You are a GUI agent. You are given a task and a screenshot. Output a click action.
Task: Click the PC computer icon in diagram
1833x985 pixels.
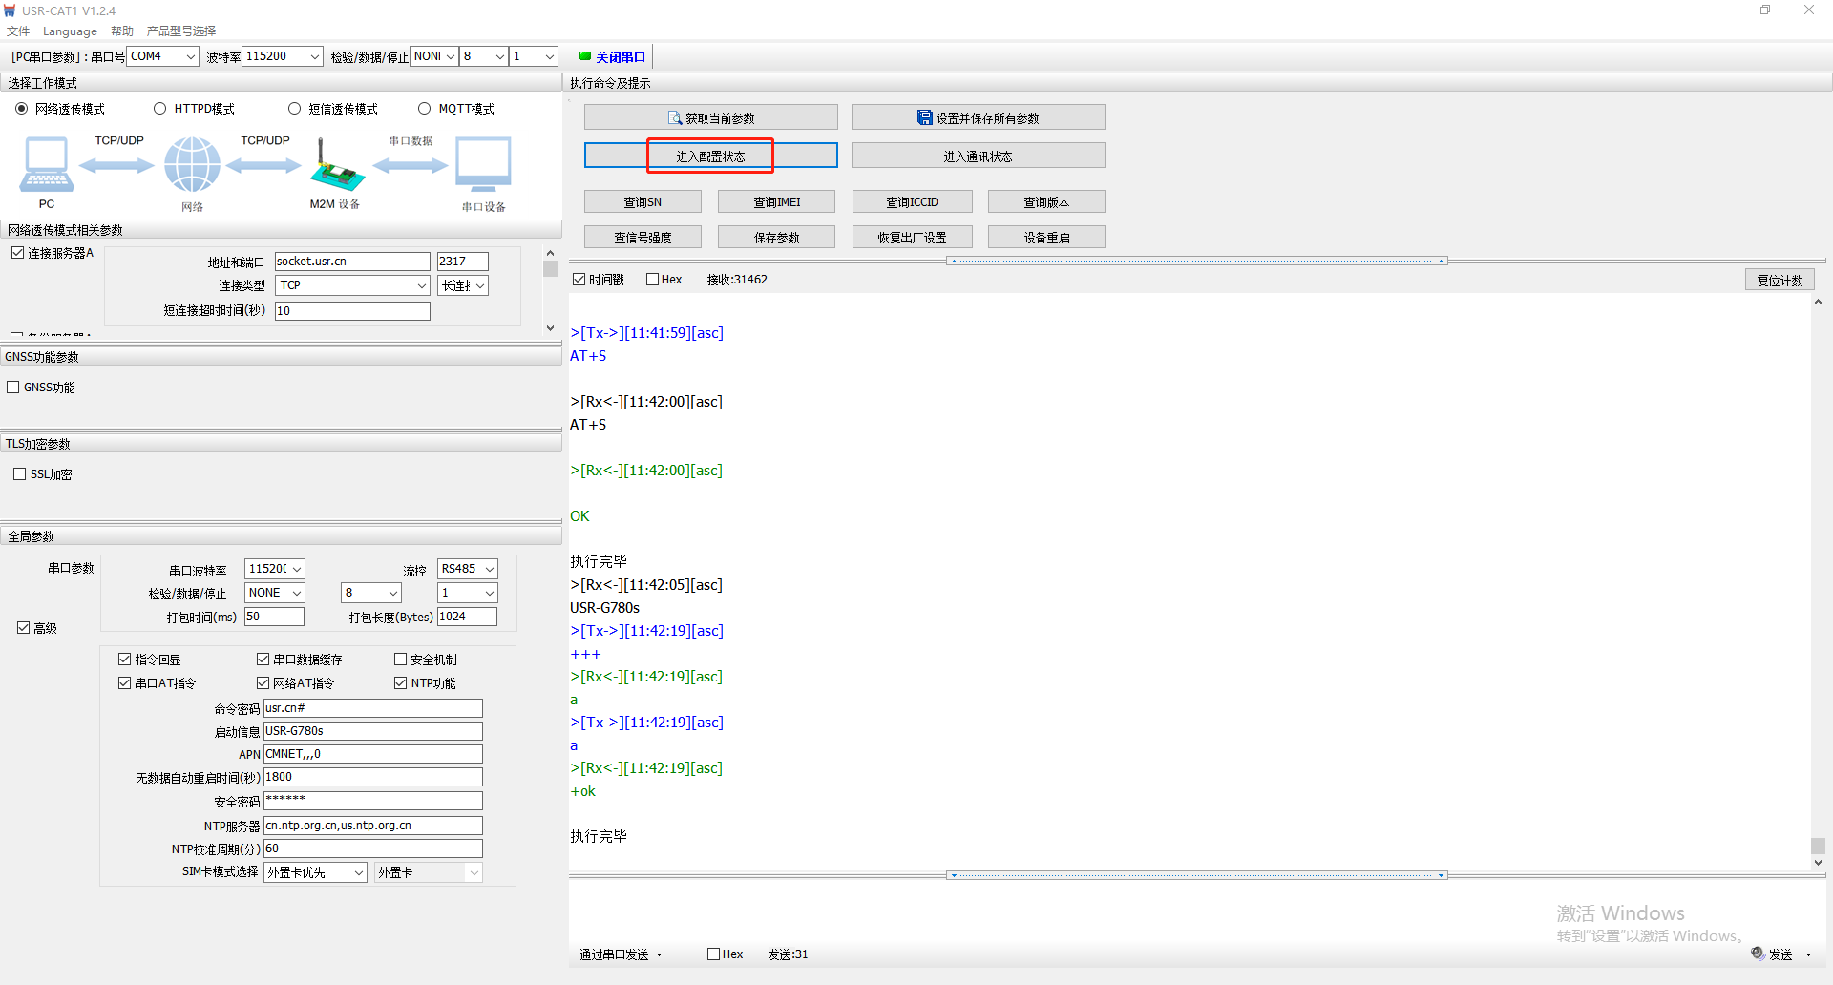46,164
